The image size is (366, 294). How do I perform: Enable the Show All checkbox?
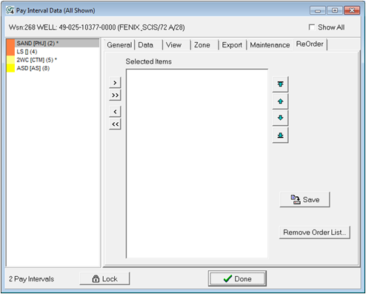[x=312, y=27]
